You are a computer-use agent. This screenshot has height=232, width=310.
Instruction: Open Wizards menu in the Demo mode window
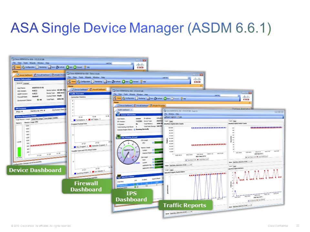tap(88, 77)
